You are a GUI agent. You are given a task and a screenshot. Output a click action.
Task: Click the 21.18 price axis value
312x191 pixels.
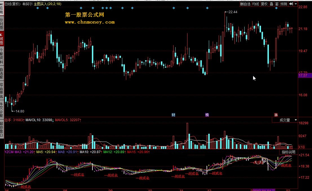click(x=303, y=29)
